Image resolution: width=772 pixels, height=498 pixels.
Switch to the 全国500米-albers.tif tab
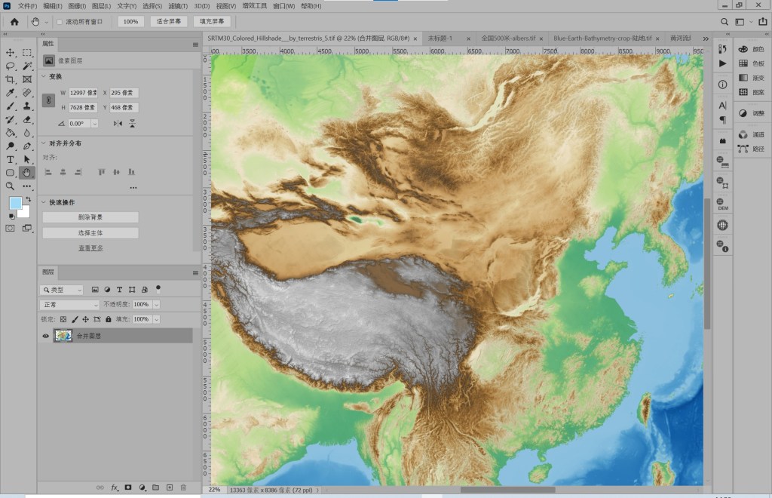[508, 38]
